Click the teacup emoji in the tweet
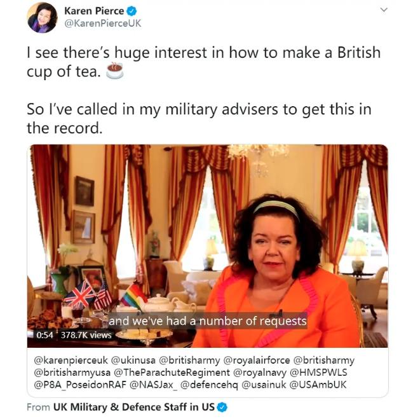399x419 pixels. pos(115,71)
